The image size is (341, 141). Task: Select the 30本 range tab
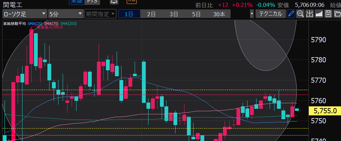pos(219,14)
